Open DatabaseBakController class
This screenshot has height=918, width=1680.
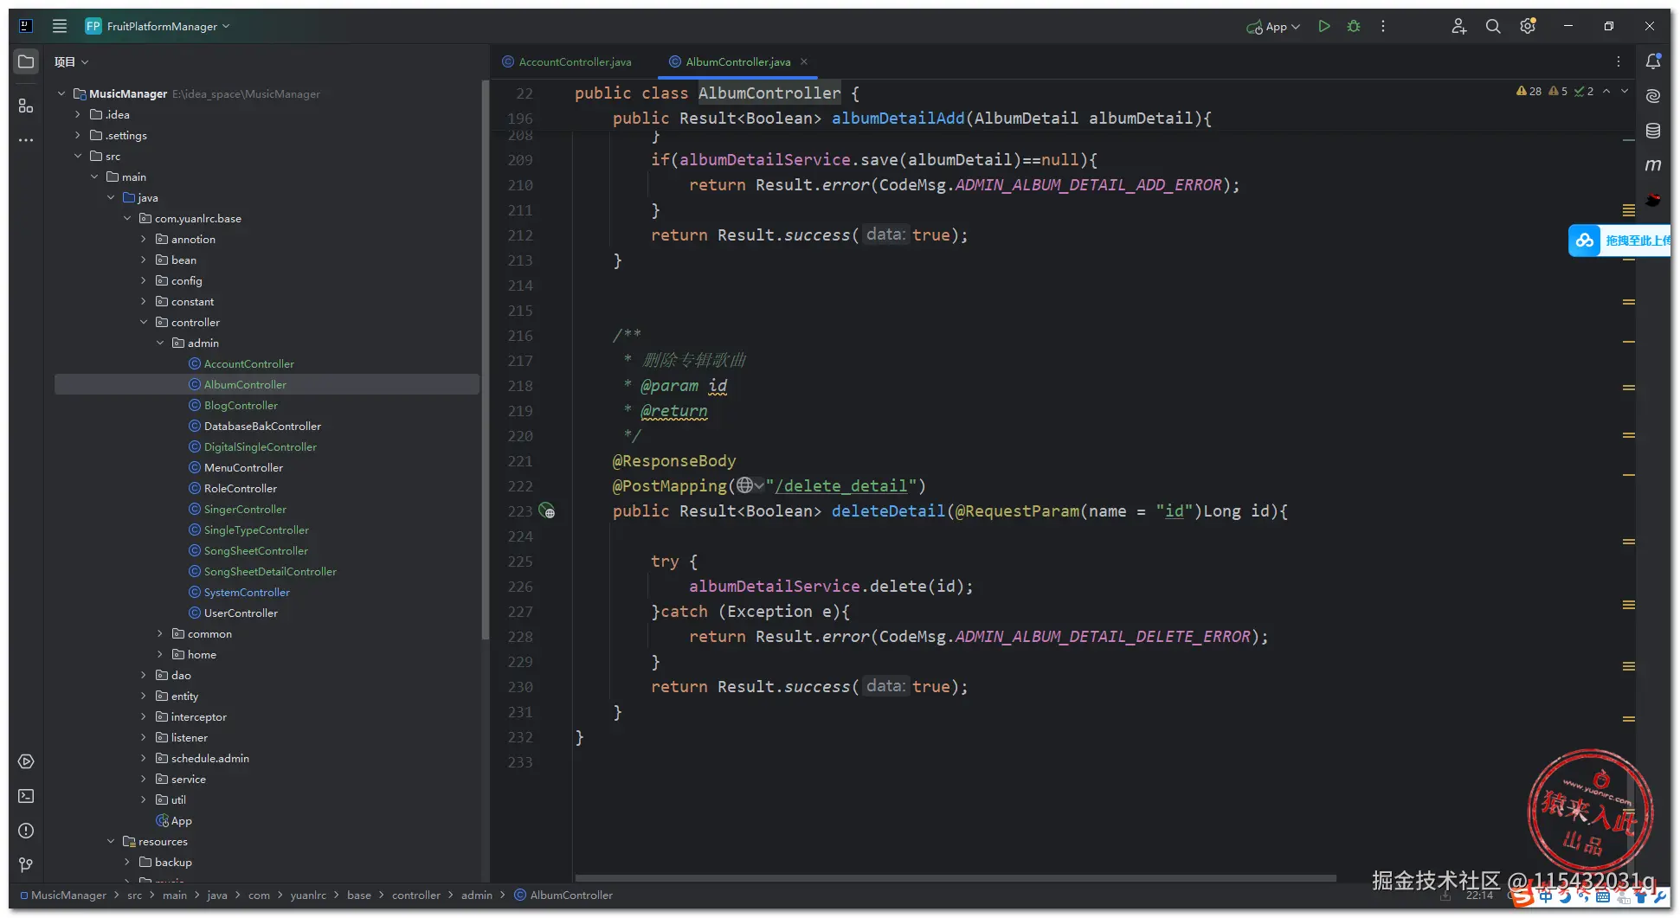(262, 426)
